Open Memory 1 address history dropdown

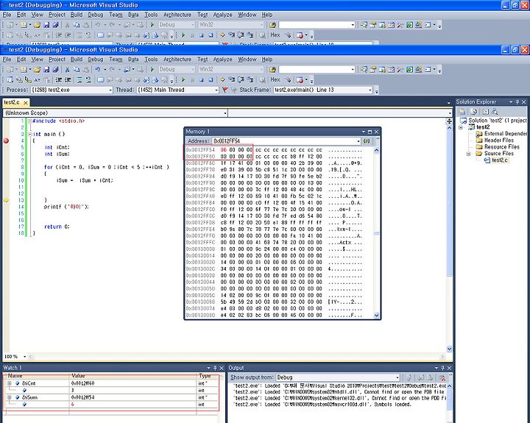[358, 141]
